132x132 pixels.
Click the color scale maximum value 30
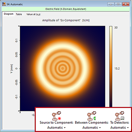click(x=116, y=27)
